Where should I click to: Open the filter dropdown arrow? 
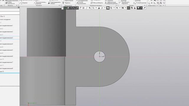point(141,8)
